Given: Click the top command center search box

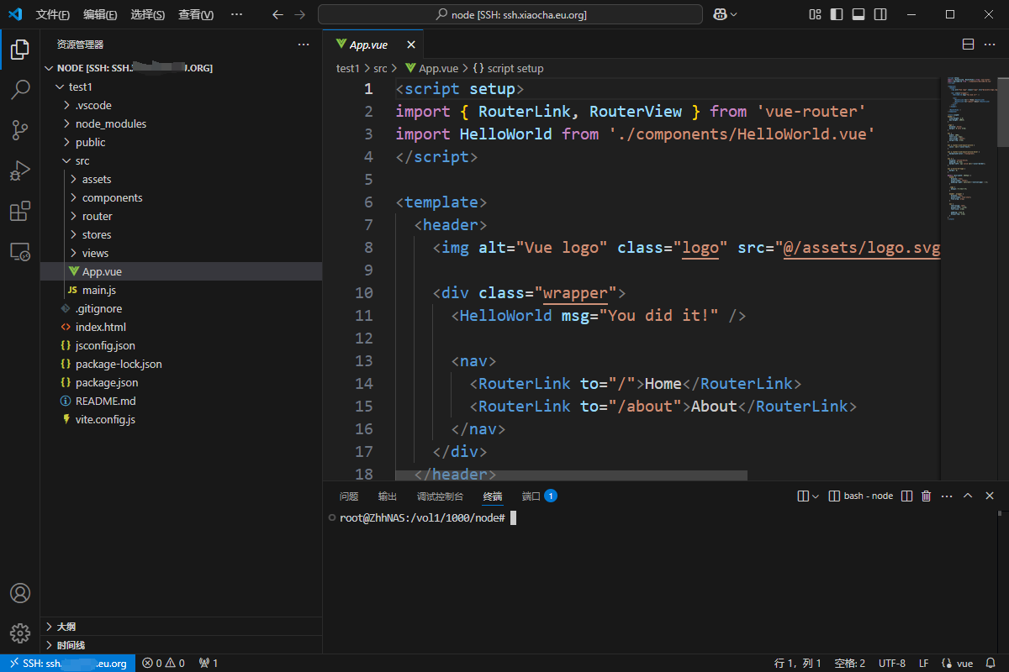Looking at the screenshot, I should (510, 14).
